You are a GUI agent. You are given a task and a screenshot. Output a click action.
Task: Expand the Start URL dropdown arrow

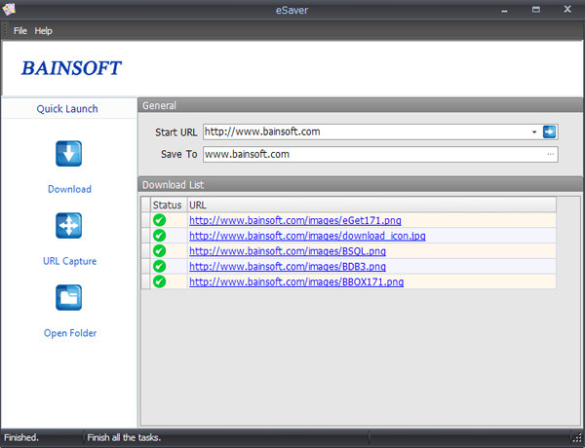coord(534,131)
